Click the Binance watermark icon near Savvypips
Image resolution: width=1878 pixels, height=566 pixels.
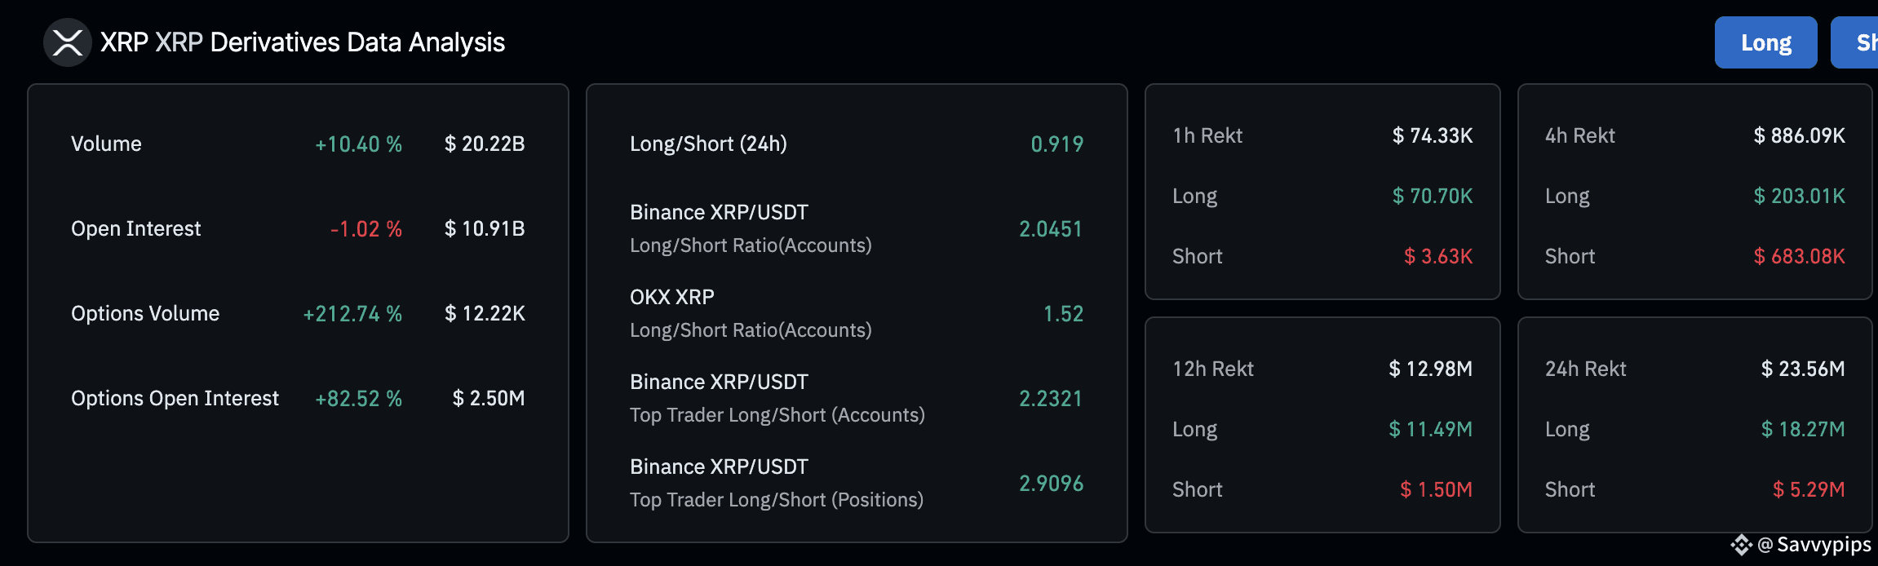1741,545
